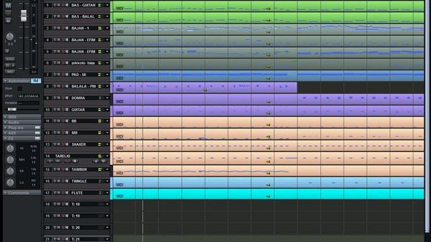Toggle monitoring speaker on track T: 20
Screen dimensions: 431x242
pyautogui.click(x=67, y=227)
